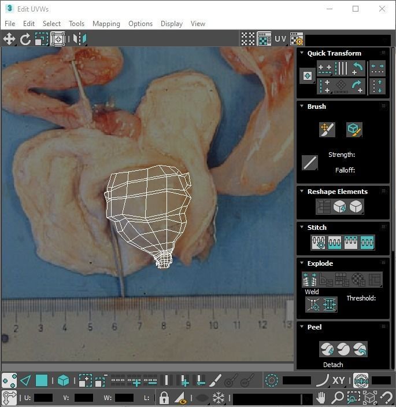
Task: Click the Set Pivot button in Quick Transform
Action: click(308, 76)
